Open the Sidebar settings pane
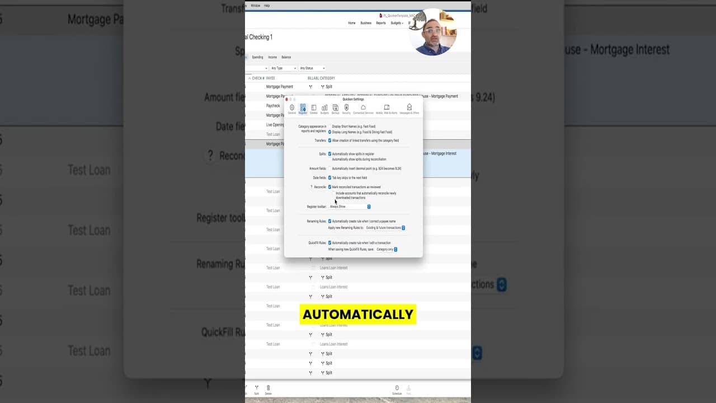716x403 pixels. coord(314,109)
